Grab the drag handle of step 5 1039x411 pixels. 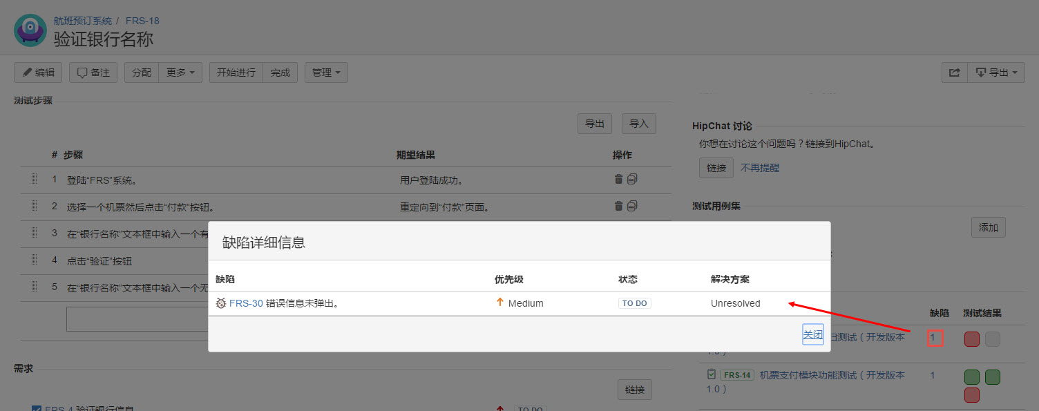point(34,287)
